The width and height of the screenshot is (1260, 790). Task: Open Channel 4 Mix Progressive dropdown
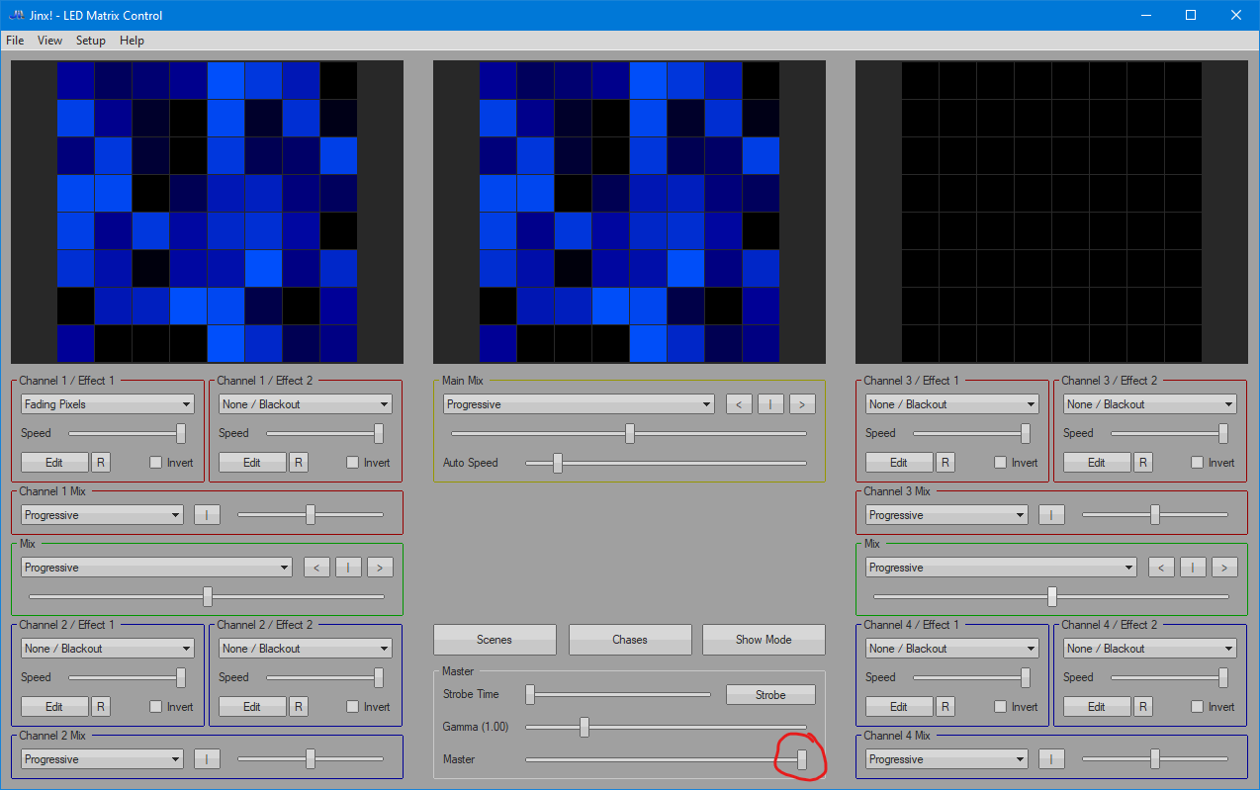pyautogui.click(x=946, y=759)
